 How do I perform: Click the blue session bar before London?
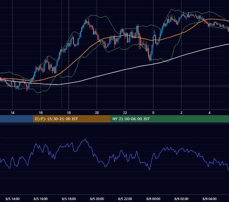17,119
